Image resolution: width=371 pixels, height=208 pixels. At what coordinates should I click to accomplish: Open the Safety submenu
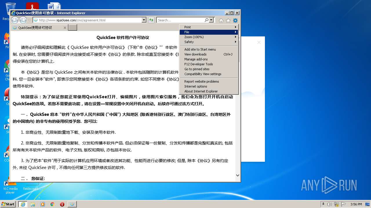pos(209,42)
